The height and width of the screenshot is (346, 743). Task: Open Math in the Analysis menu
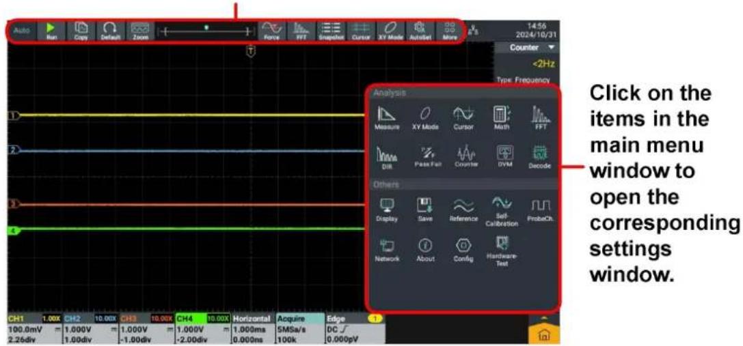click(x=502, y=118)
